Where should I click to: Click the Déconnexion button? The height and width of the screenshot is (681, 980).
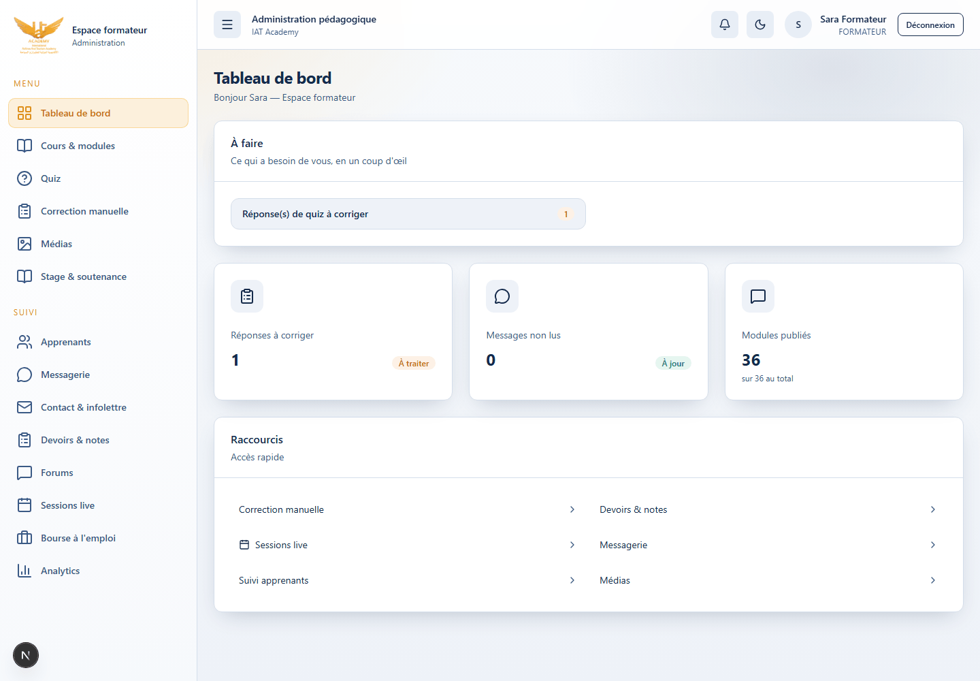click(x=930, y=25)
